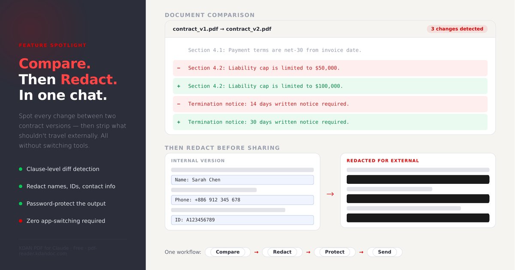
Task: Click the 'REDACTED FOR EXTERNAL' card label
Action: click(383, 161)
